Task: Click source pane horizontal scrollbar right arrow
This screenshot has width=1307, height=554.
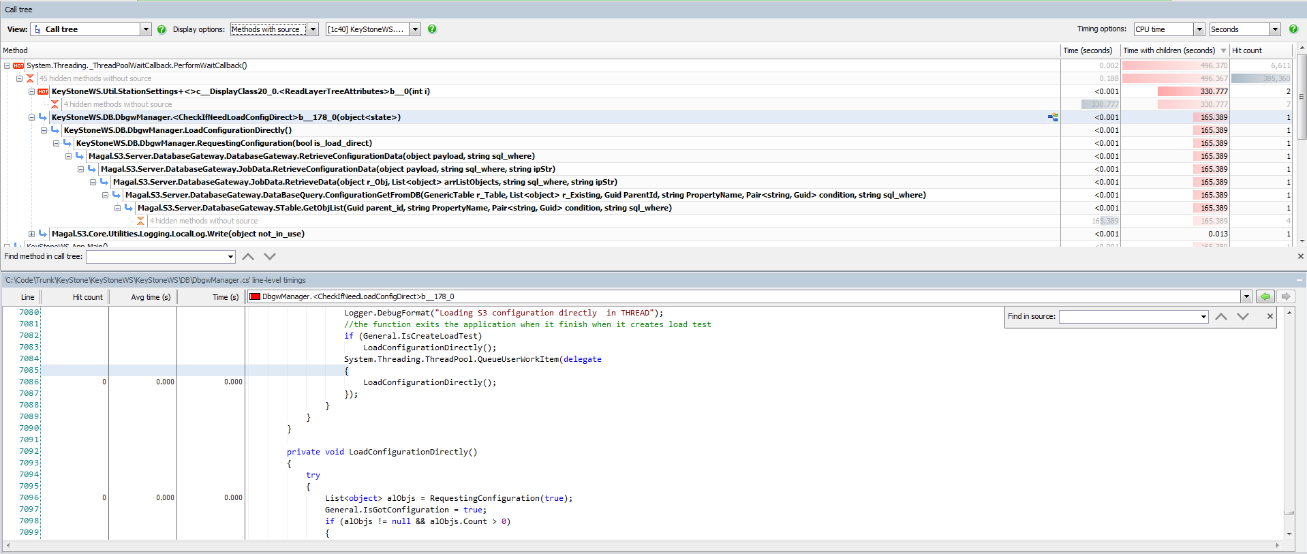Action: (x=1277, y=545)
